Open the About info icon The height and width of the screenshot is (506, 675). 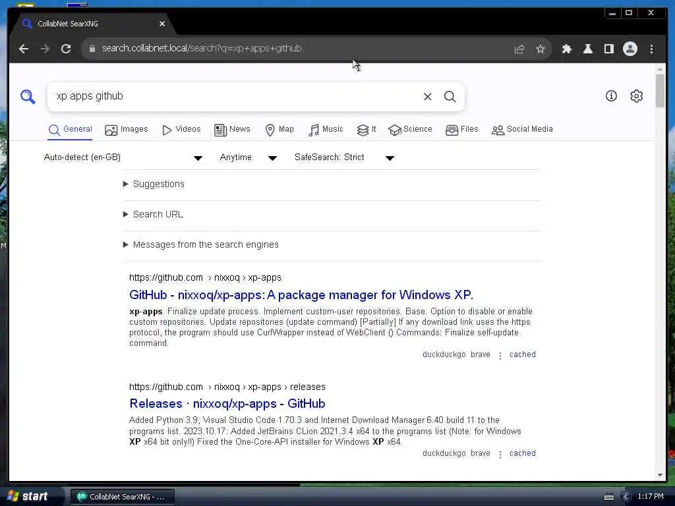611,96
